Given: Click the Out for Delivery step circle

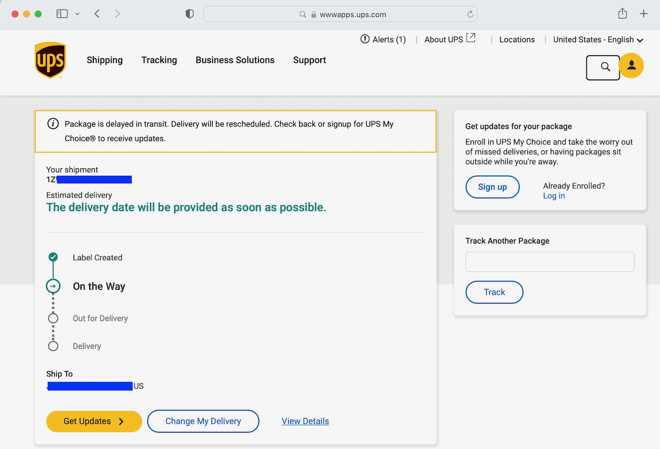Looking at the screenshot, I should pos(53,318).
